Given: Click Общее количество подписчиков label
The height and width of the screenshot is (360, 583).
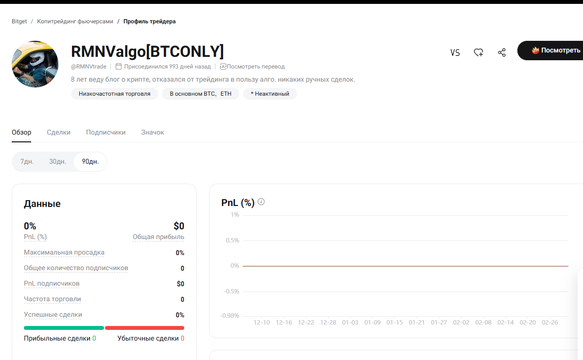Looking at the screenshot, I should click(x=76, y=268).
